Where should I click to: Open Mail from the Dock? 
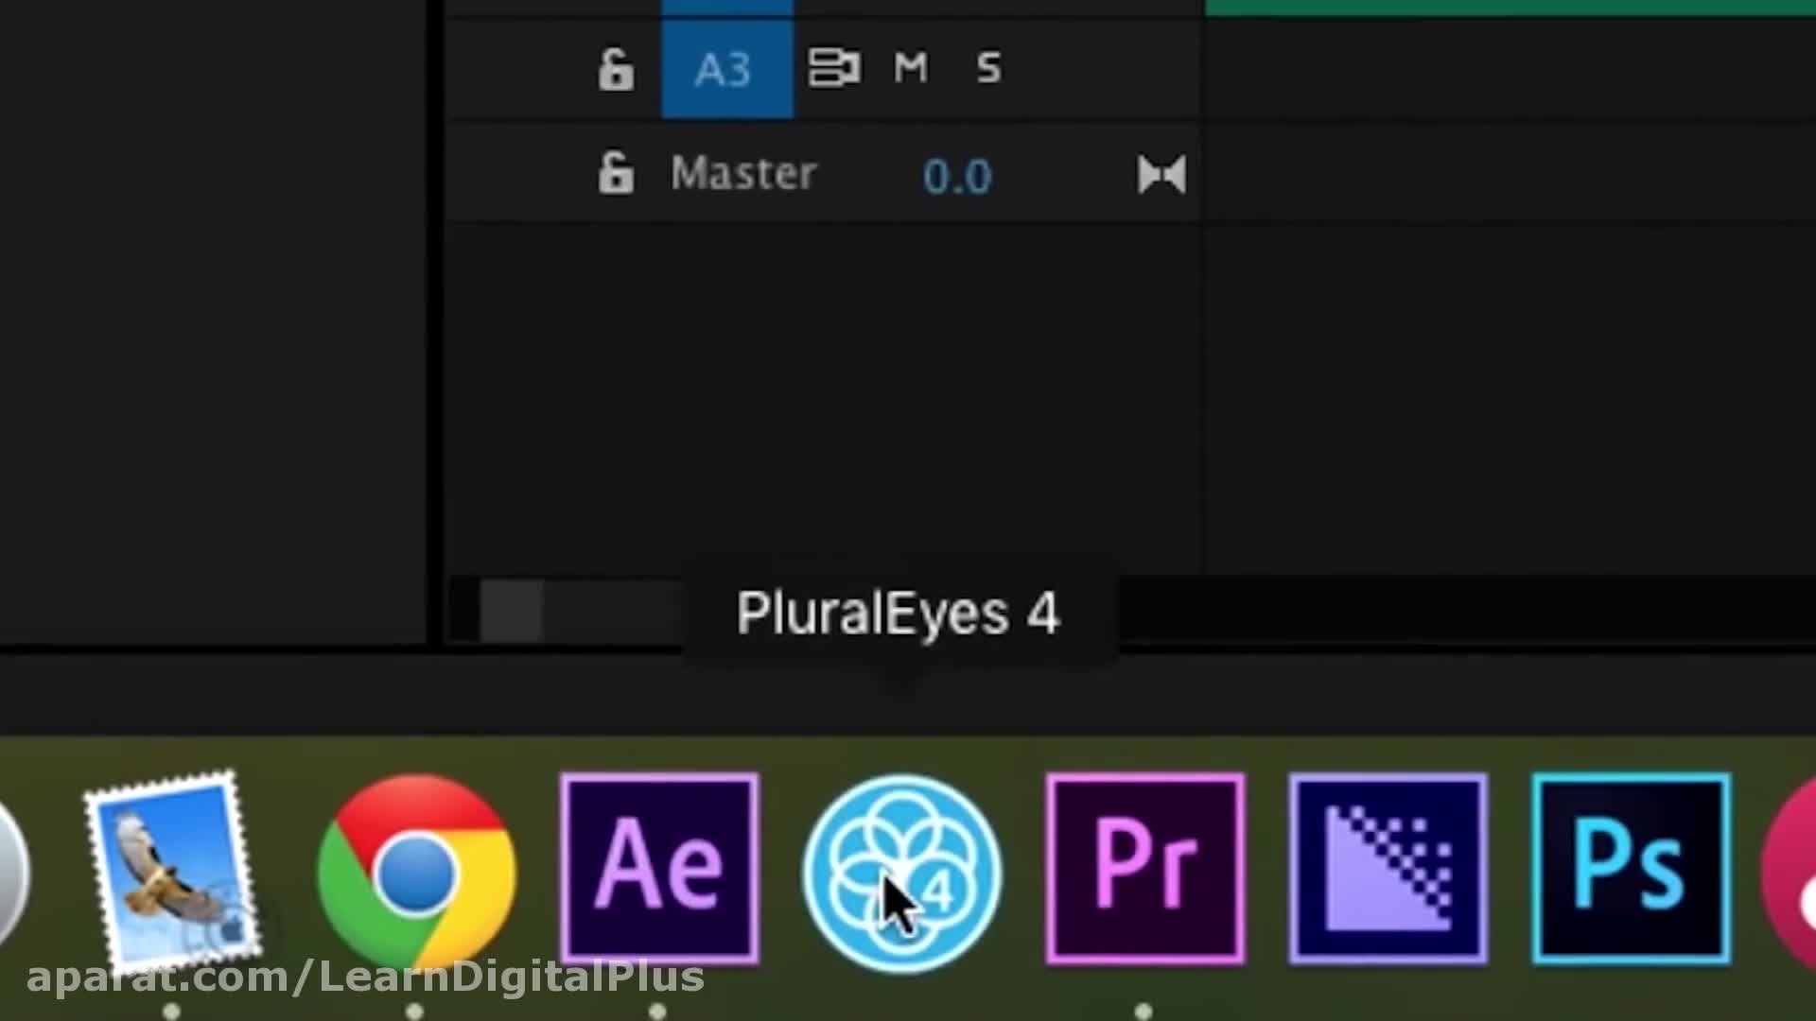[x=170, y=870]
